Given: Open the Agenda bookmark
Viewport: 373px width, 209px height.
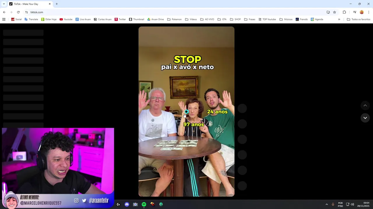Looking at the screenshot, I should (317, 19).
